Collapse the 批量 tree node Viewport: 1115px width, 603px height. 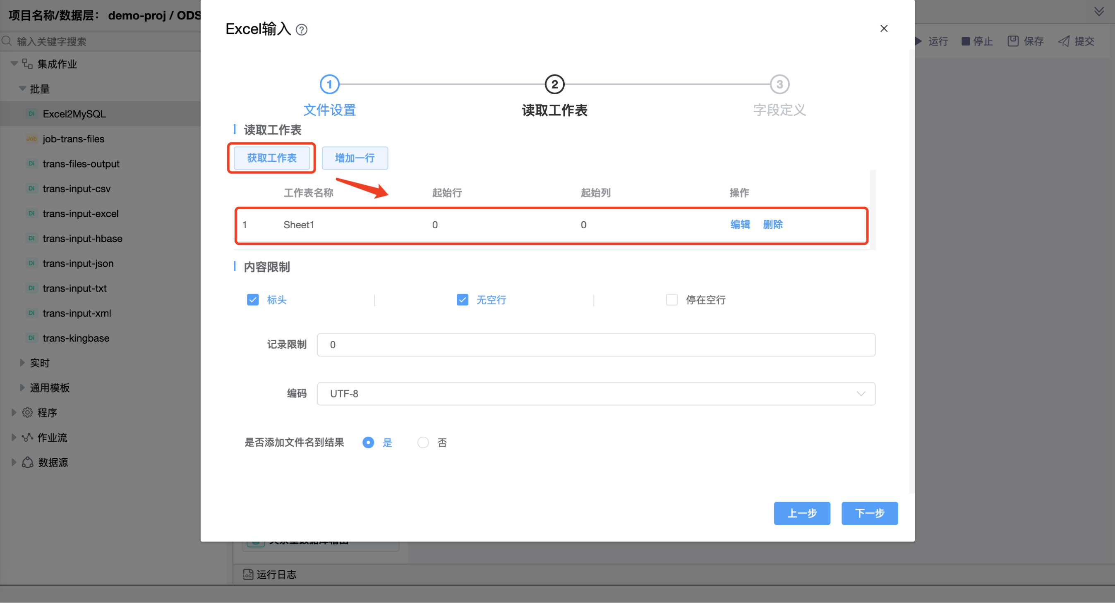click(x=22, y=89)
